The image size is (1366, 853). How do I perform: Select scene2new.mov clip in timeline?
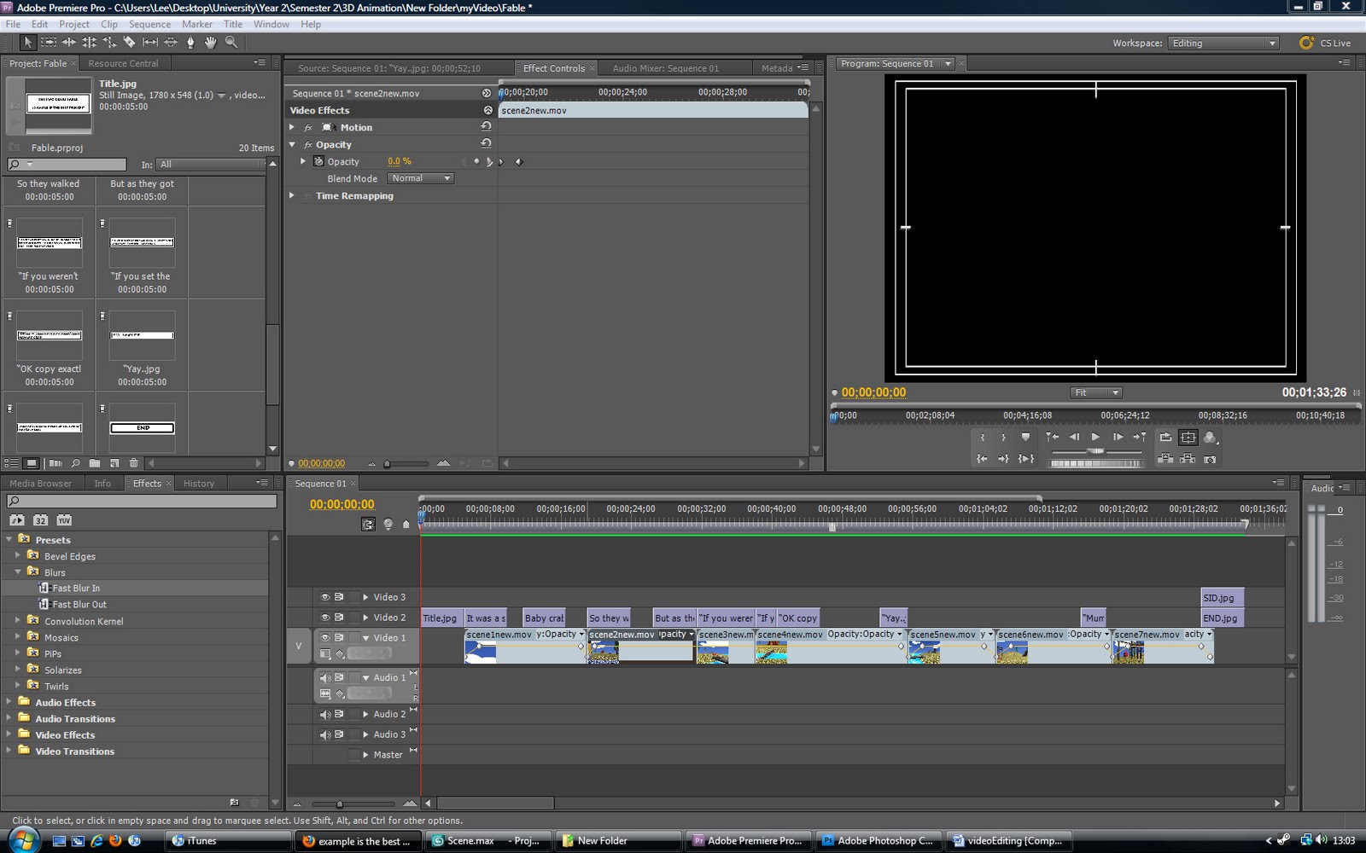tap(640, 646)
